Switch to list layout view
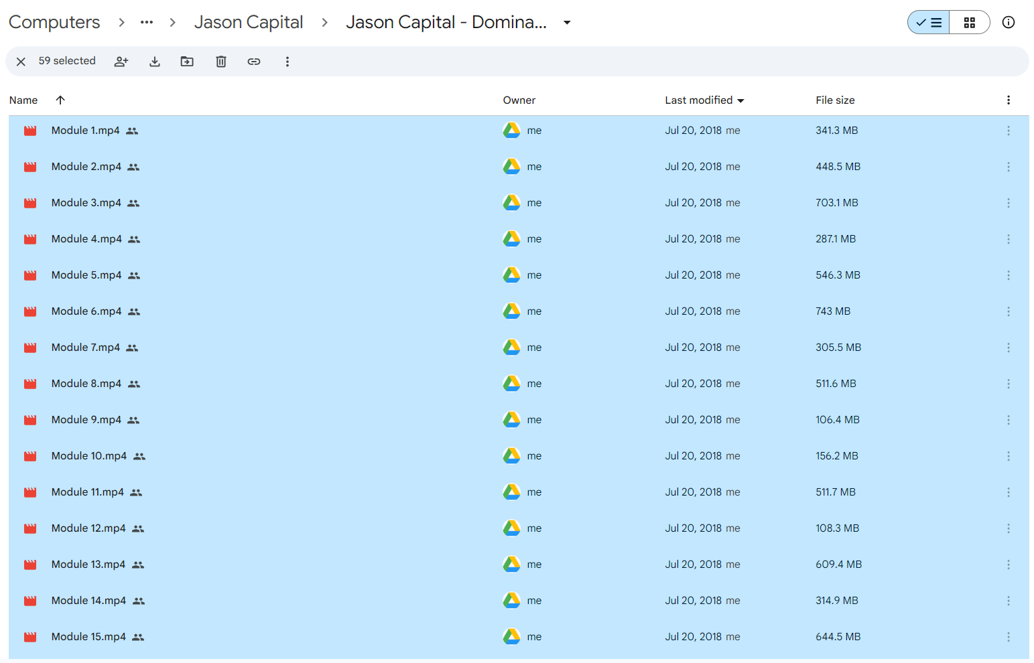The image size is (1034, 663). (x=929, y=23)
